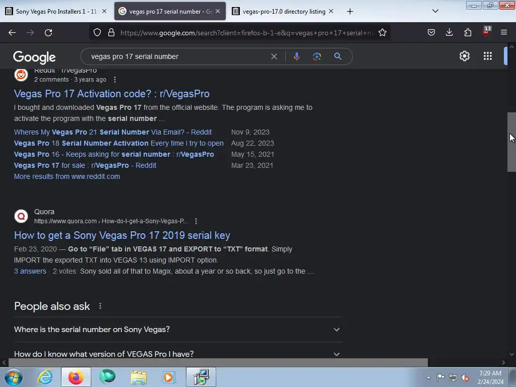Open the network tray icon
This screenshot has height=387, width=516.
[453, 378]
